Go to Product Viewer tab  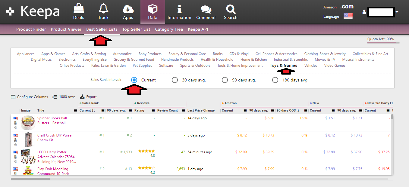[66, 29]
